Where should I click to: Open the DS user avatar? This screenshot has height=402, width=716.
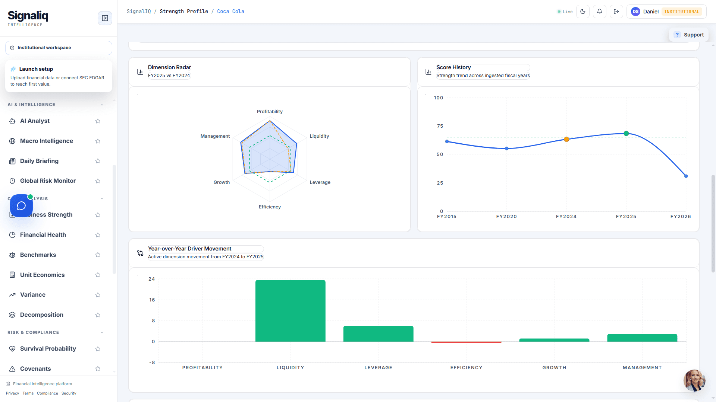click(635, 12)
